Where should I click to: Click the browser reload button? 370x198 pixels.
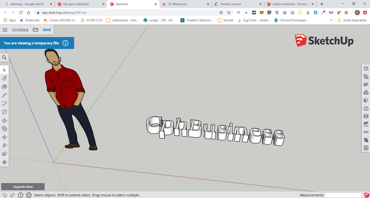pos(21,13)
